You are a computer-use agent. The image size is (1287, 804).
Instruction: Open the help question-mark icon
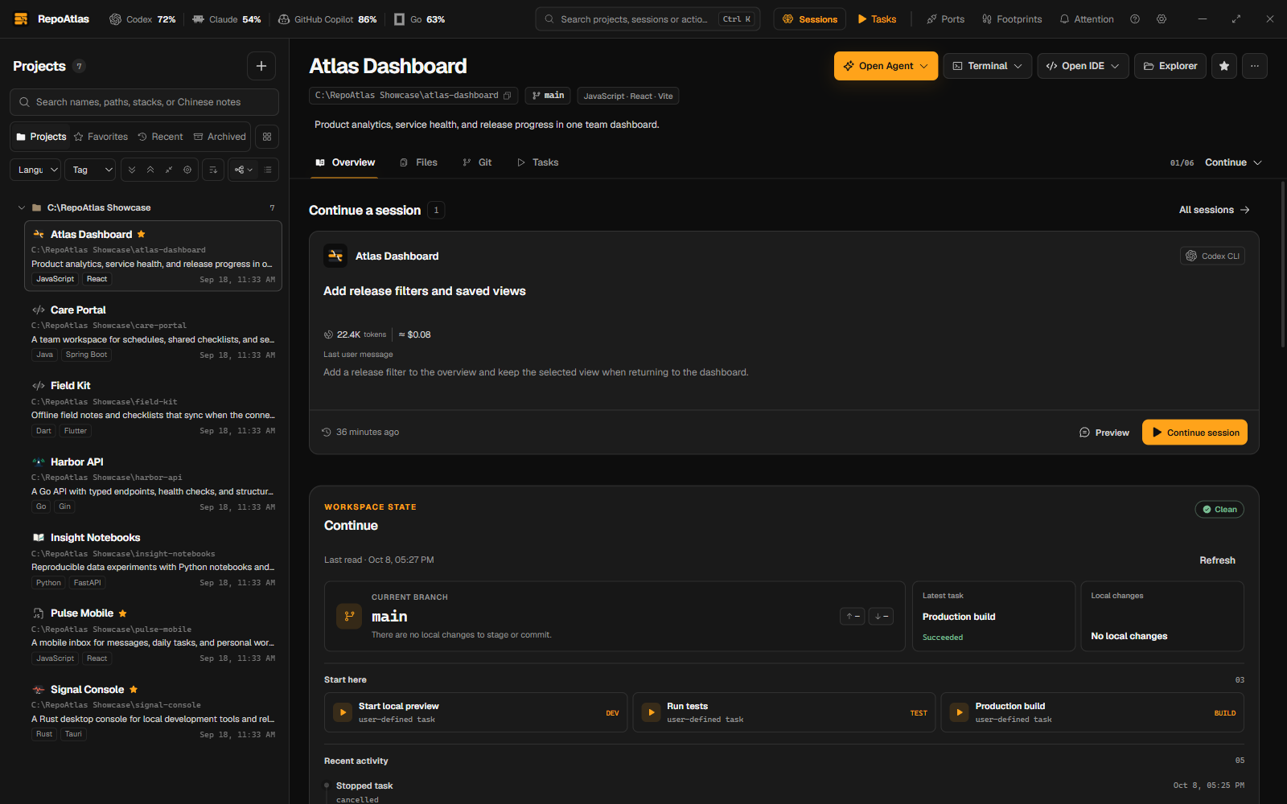[x=1135, y=19]
